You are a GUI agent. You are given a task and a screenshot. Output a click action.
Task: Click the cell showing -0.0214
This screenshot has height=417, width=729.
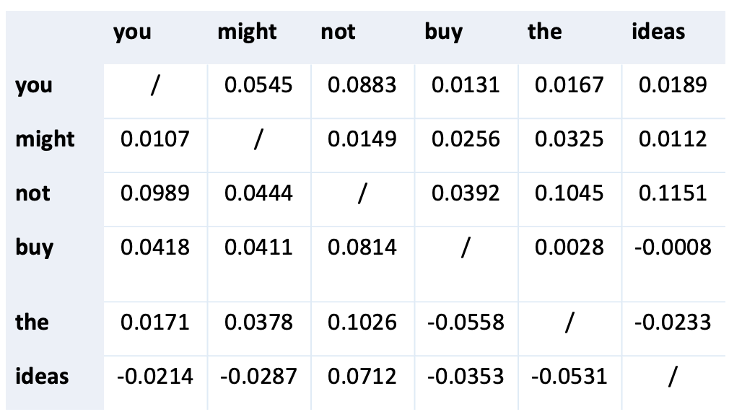pos(154,376)
